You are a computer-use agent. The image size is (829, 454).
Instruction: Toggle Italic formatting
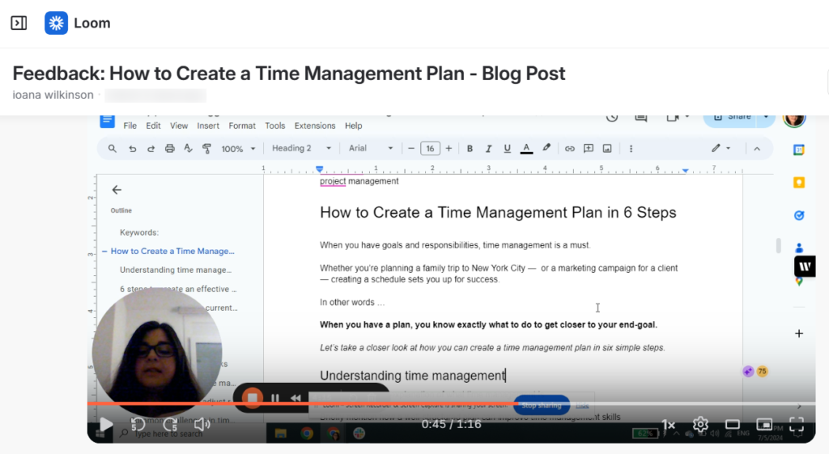488,149
